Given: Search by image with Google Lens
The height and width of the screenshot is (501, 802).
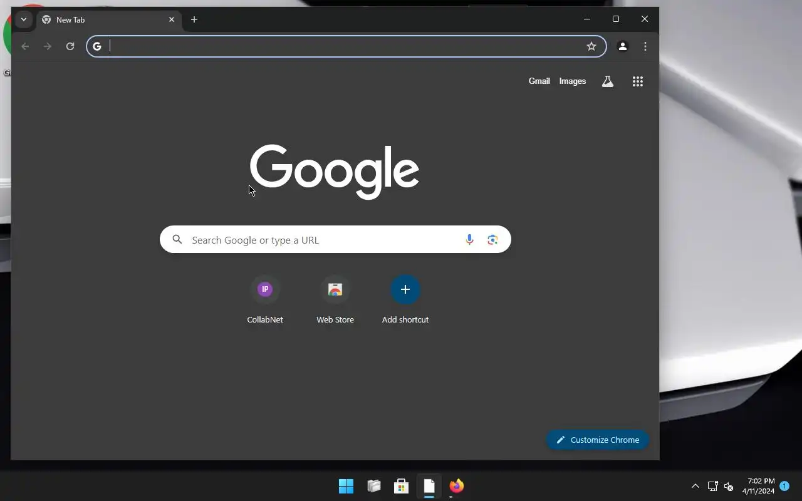Looking at the screenshot, I should click(492, 239).
